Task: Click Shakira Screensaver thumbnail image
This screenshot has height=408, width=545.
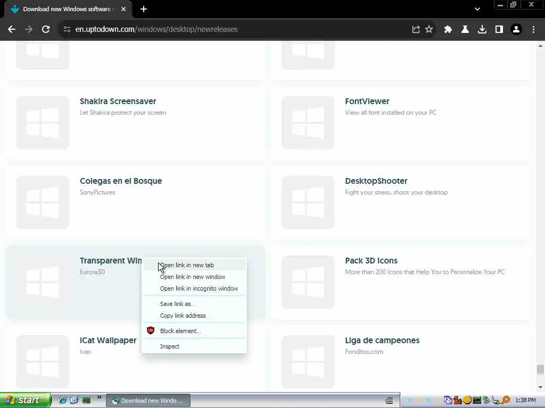Action: point(43,123)
